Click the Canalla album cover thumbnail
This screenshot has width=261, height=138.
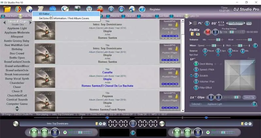point(45,77)
